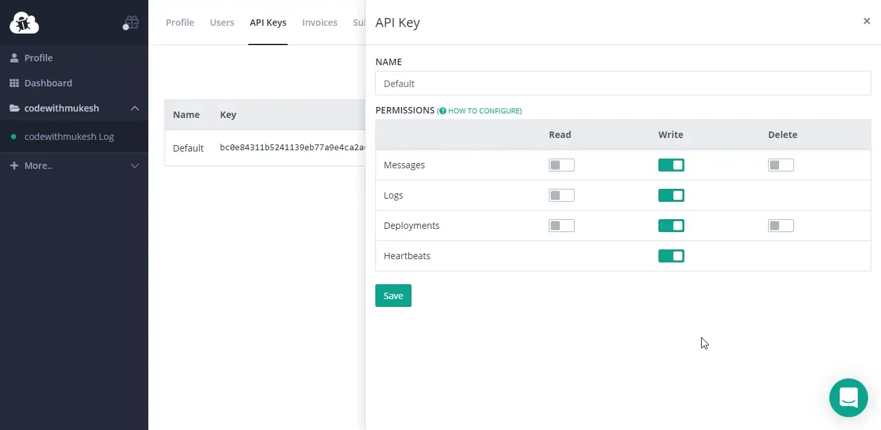The height and width of the screenshot is (430, 881).
Task: Collapse the codewithmukesh sidebar entry
Action: 135,108
